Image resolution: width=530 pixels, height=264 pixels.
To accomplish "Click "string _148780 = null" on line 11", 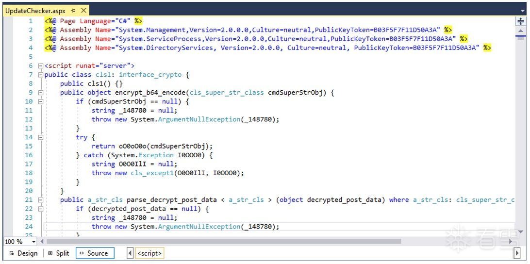I will tap(132, 111).
